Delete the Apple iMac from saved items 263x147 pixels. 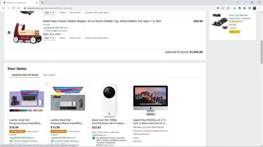point(136,138)
